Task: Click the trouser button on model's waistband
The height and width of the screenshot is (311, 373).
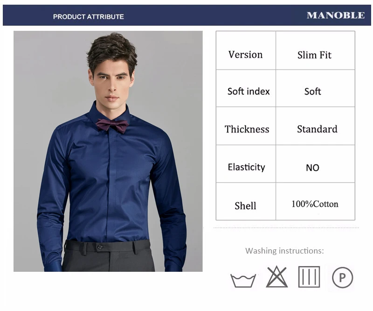Action: (x=100, y=247)
